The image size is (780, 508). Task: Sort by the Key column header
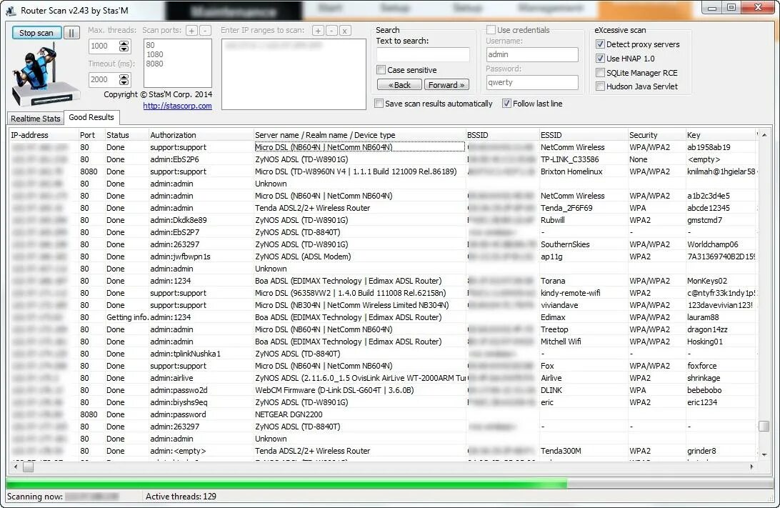tap(720, 135)
